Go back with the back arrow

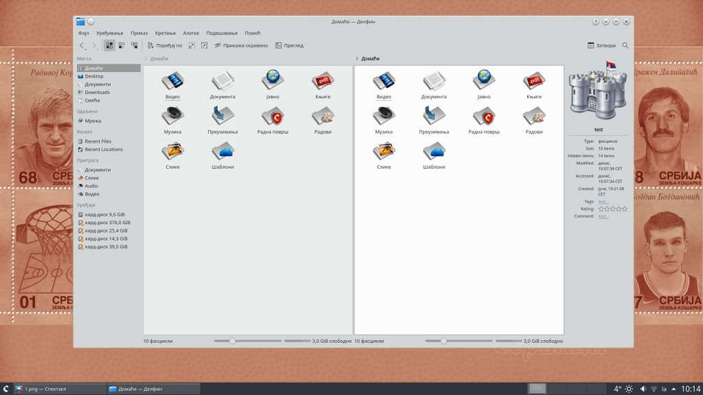[x=82, y=45]
